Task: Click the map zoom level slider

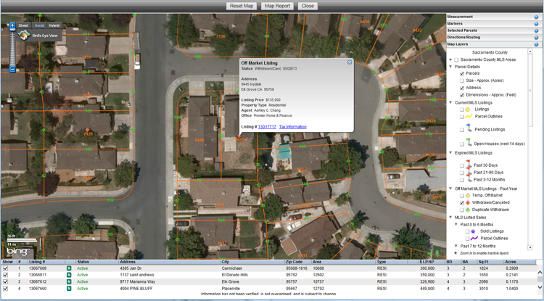Action: tap(12, 47)
